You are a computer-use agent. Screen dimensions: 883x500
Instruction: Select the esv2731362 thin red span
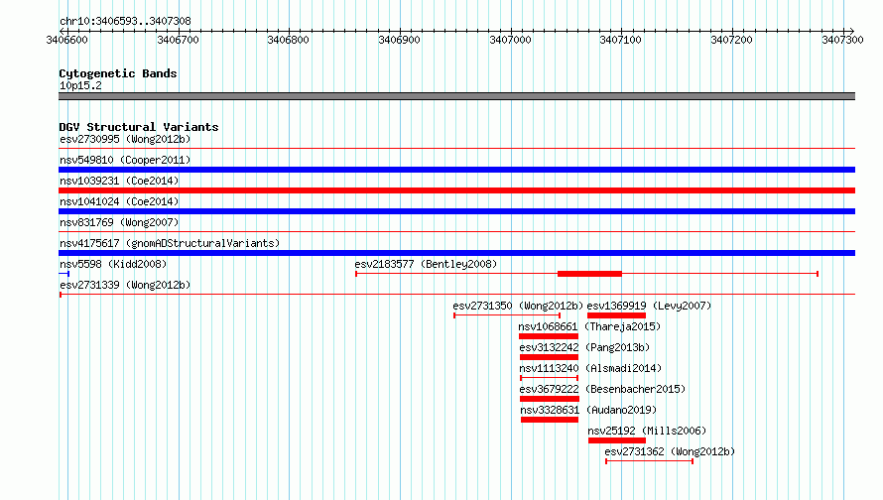[x=649, y=461]
